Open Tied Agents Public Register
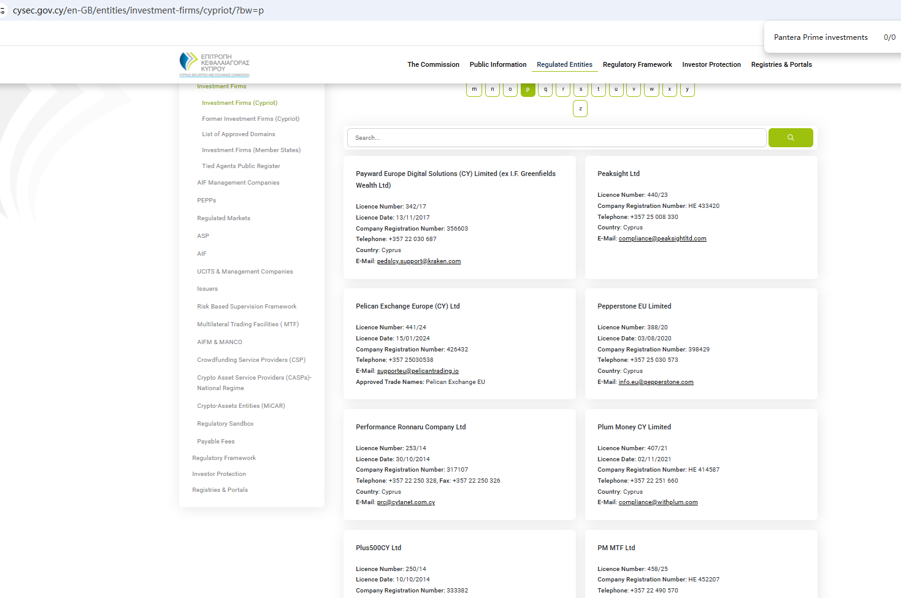901x598 pixels. pyautogui.click(x=240, y=166)
